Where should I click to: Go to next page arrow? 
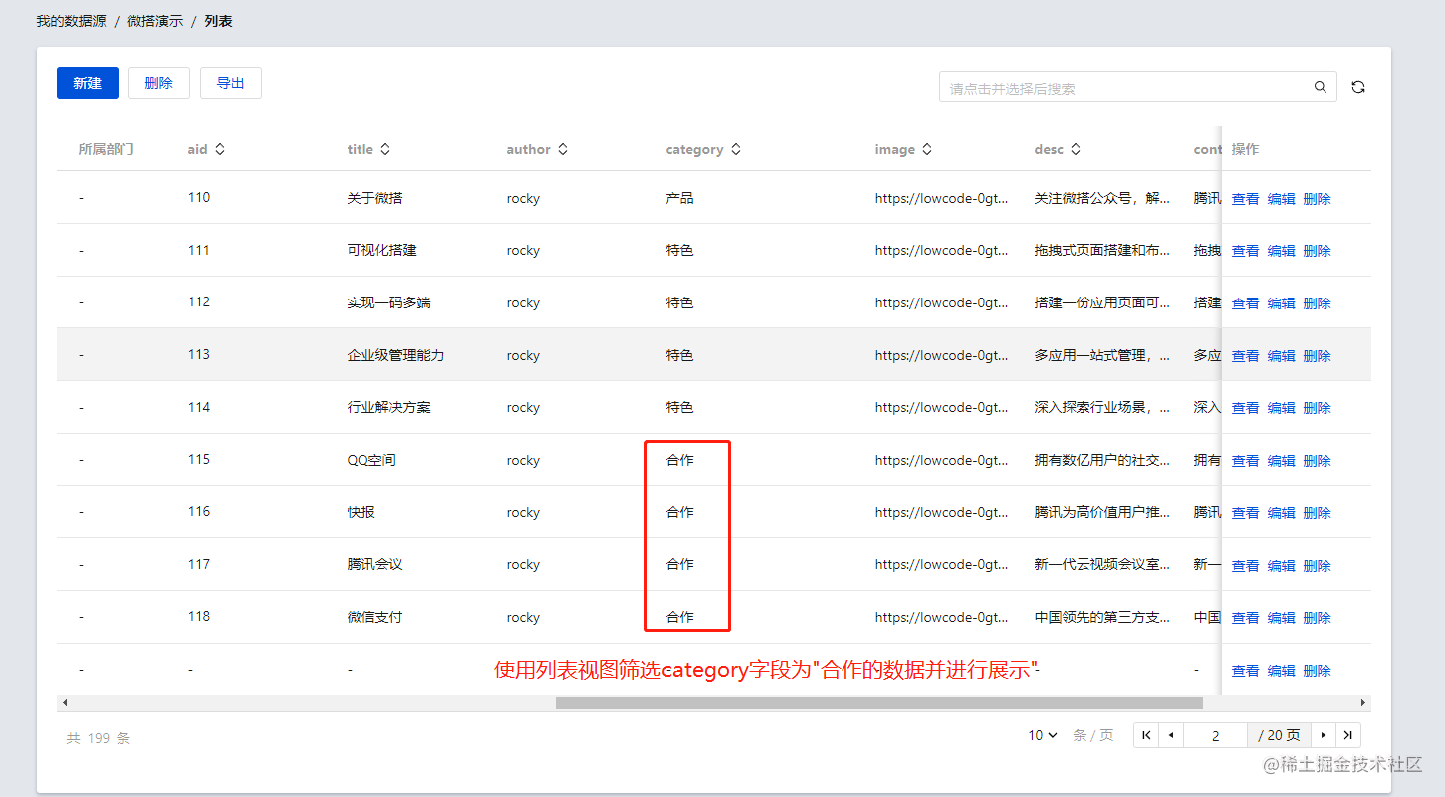1324,735
